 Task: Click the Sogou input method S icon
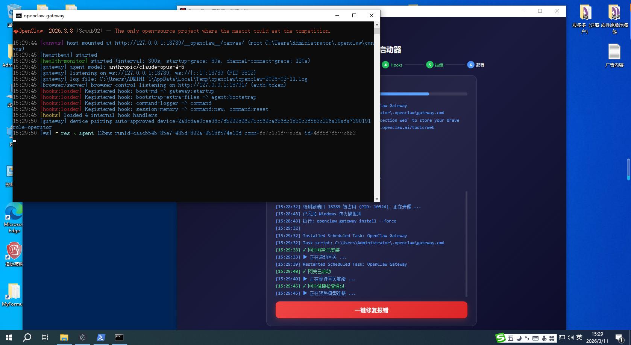(501, 338)
